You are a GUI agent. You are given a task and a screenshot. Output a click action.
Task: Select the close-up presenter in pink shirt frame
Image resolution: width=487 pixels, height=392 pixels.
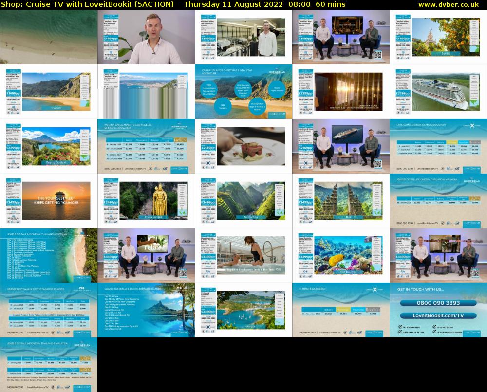coord(146,37)
